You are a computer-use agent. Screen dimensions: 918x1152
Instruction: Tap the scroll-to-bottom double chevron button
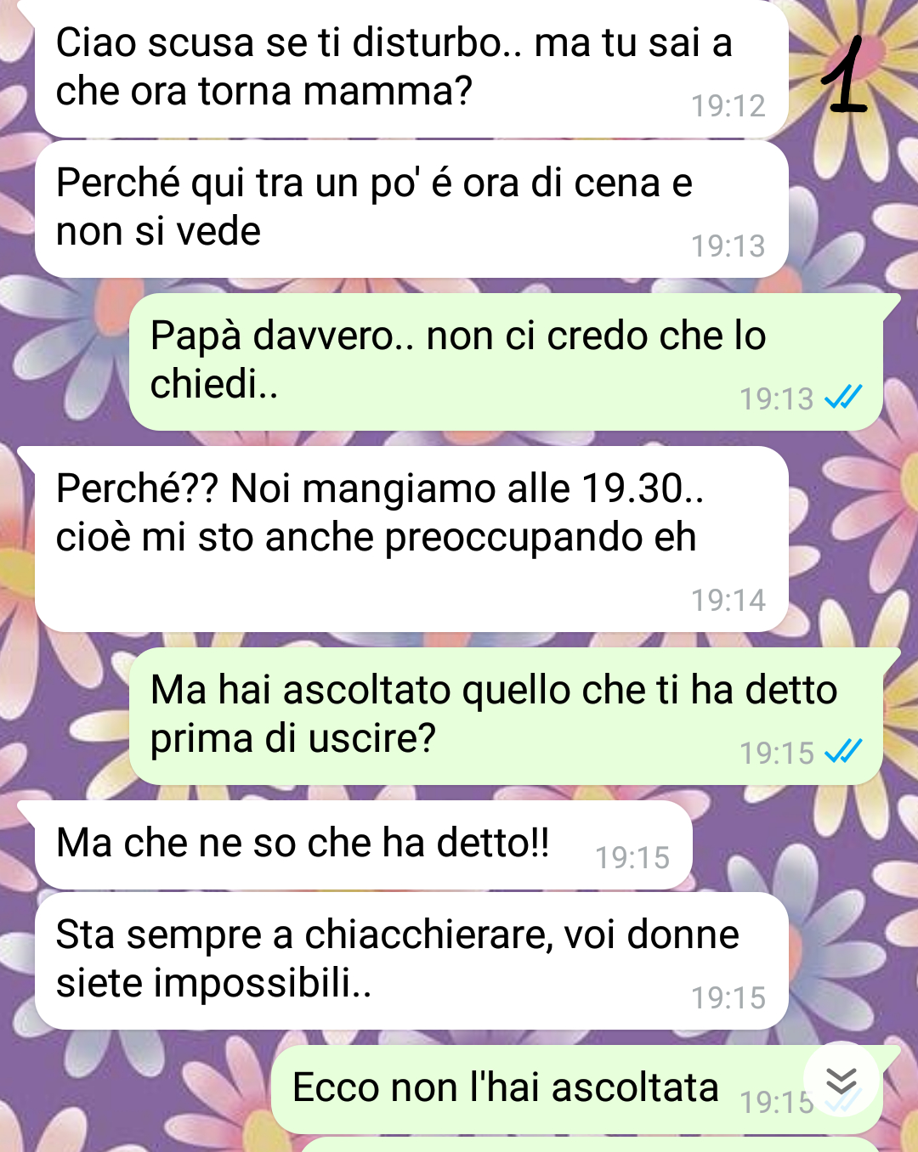point(841,1079)
